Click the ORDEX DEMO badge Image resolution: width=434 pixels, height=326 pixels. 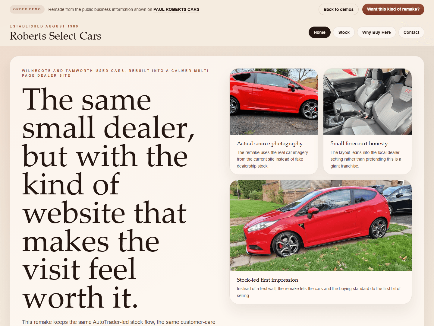point(27,9)
